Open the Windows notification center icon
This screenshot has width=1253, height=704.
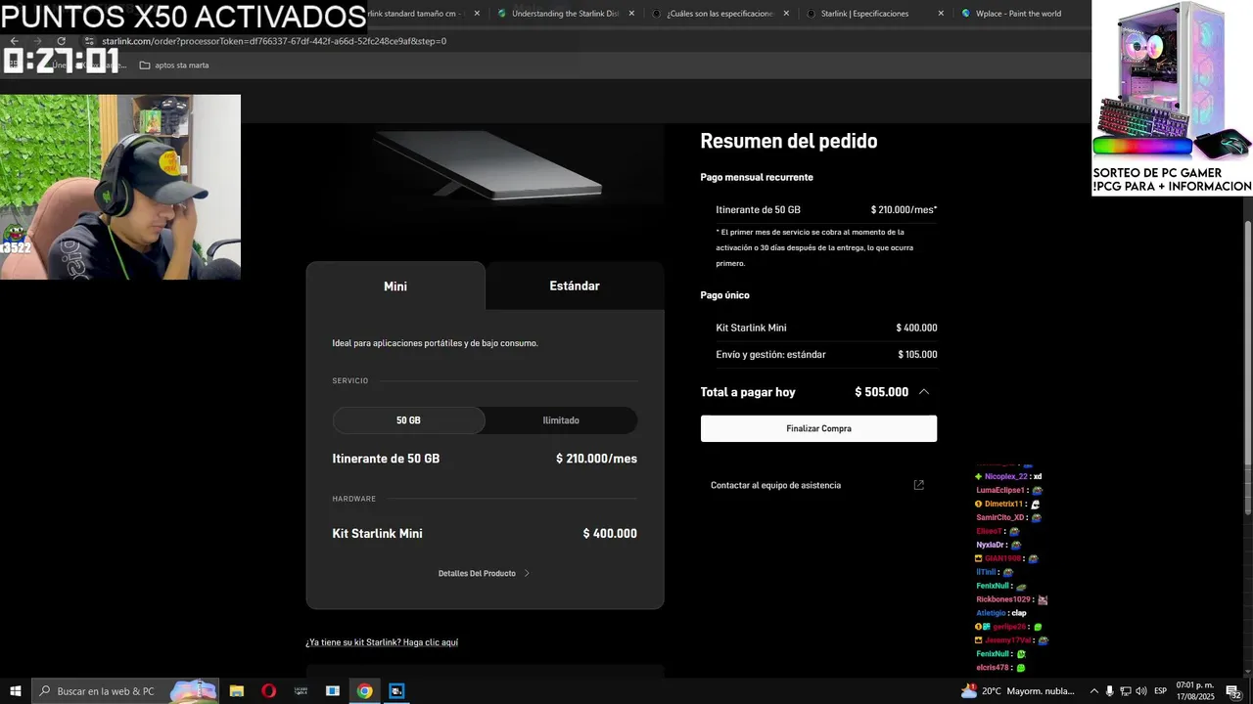coord(1233,691)
